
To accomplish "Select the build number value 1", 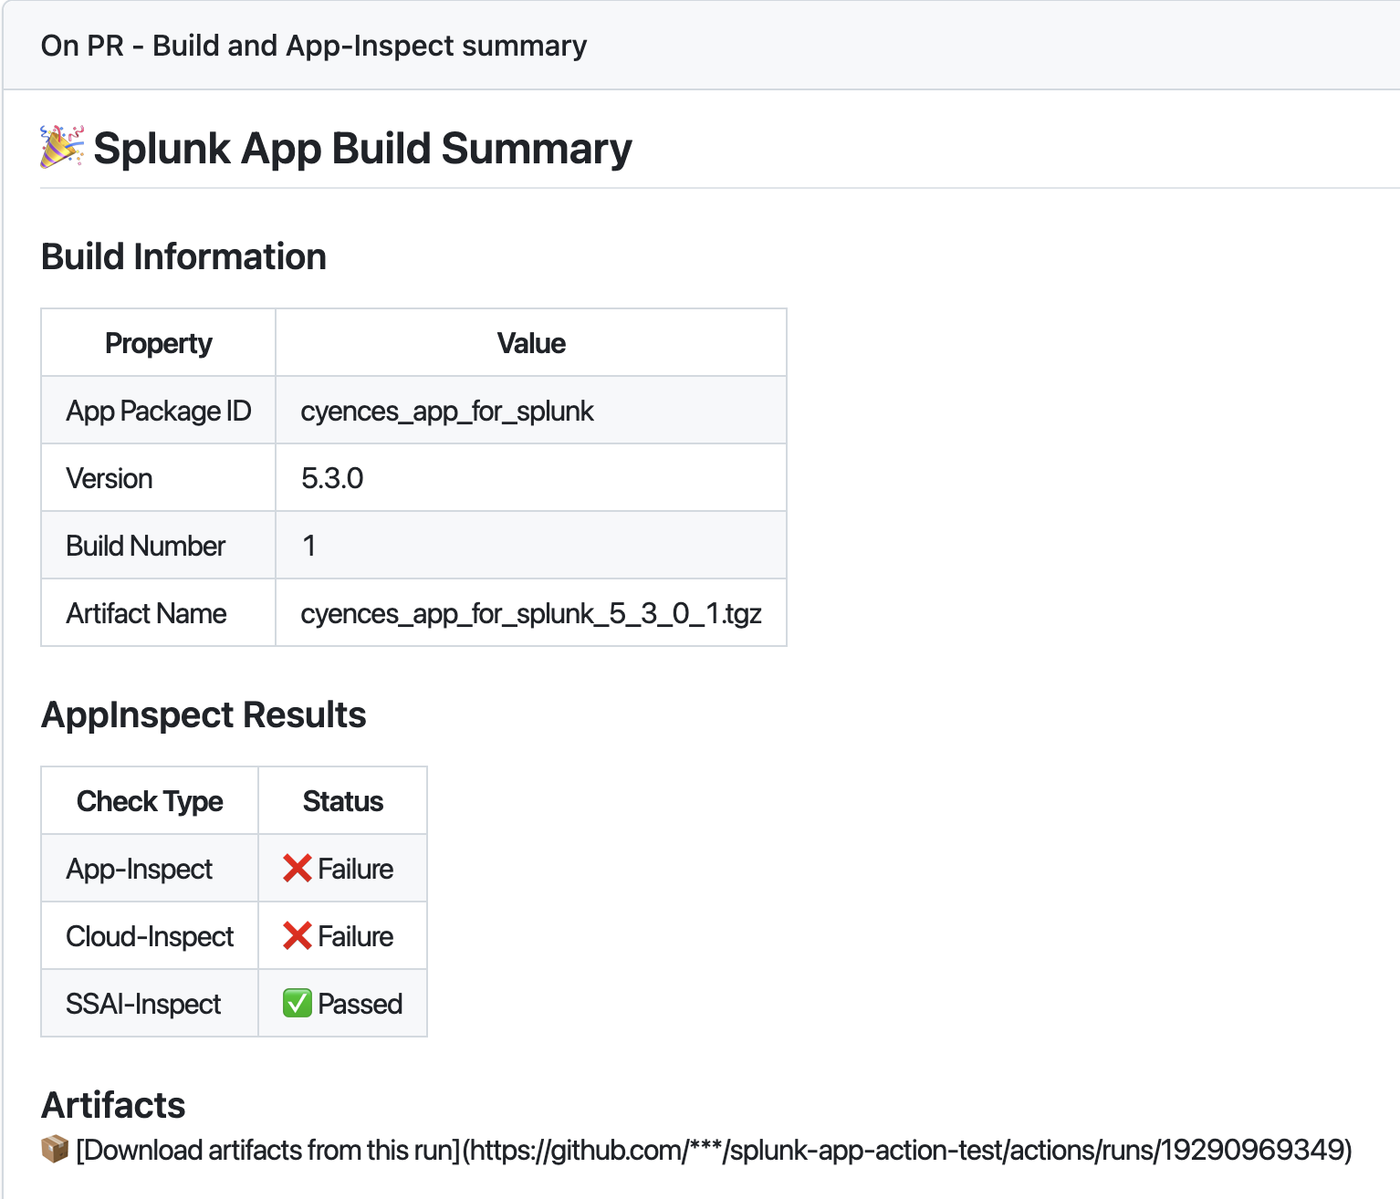I will click(309, 546).
